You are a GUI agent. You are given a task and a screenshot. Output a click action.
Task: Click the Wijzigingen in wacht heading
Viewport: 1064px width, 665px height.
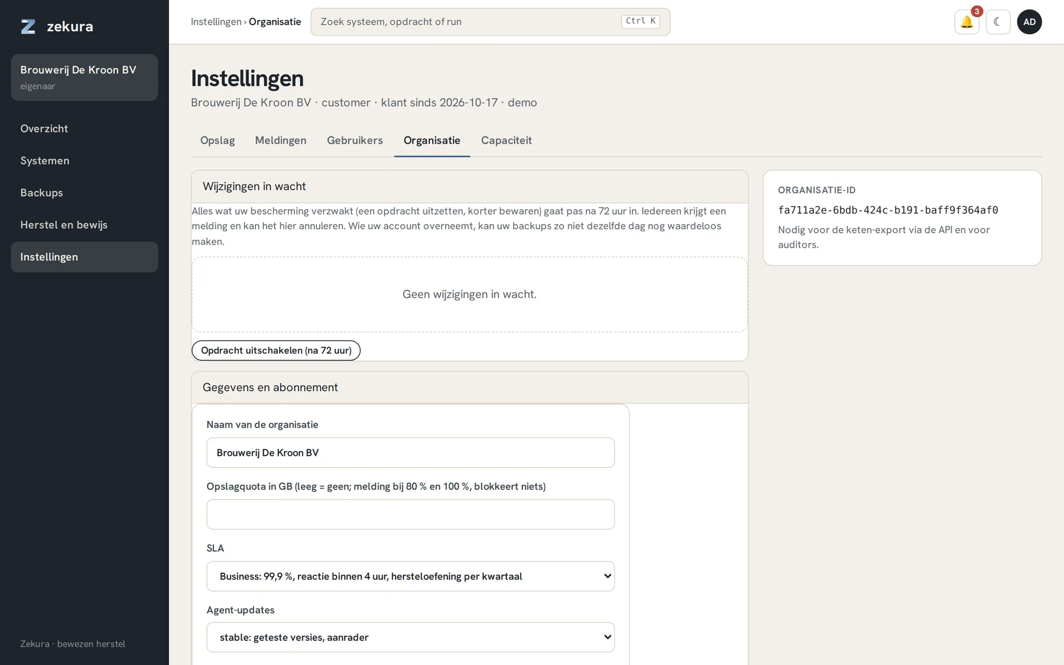254,186
